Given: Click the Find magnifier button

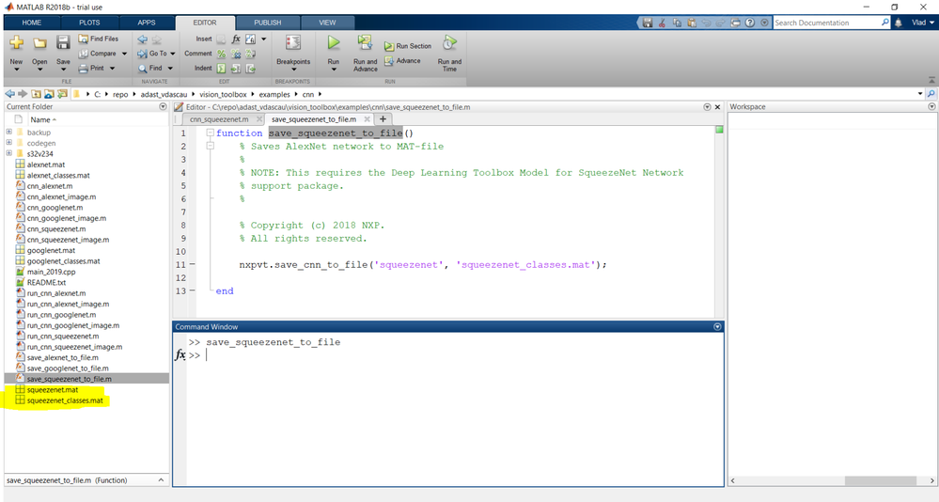Looking at the screenshot, I should [150, 69].
